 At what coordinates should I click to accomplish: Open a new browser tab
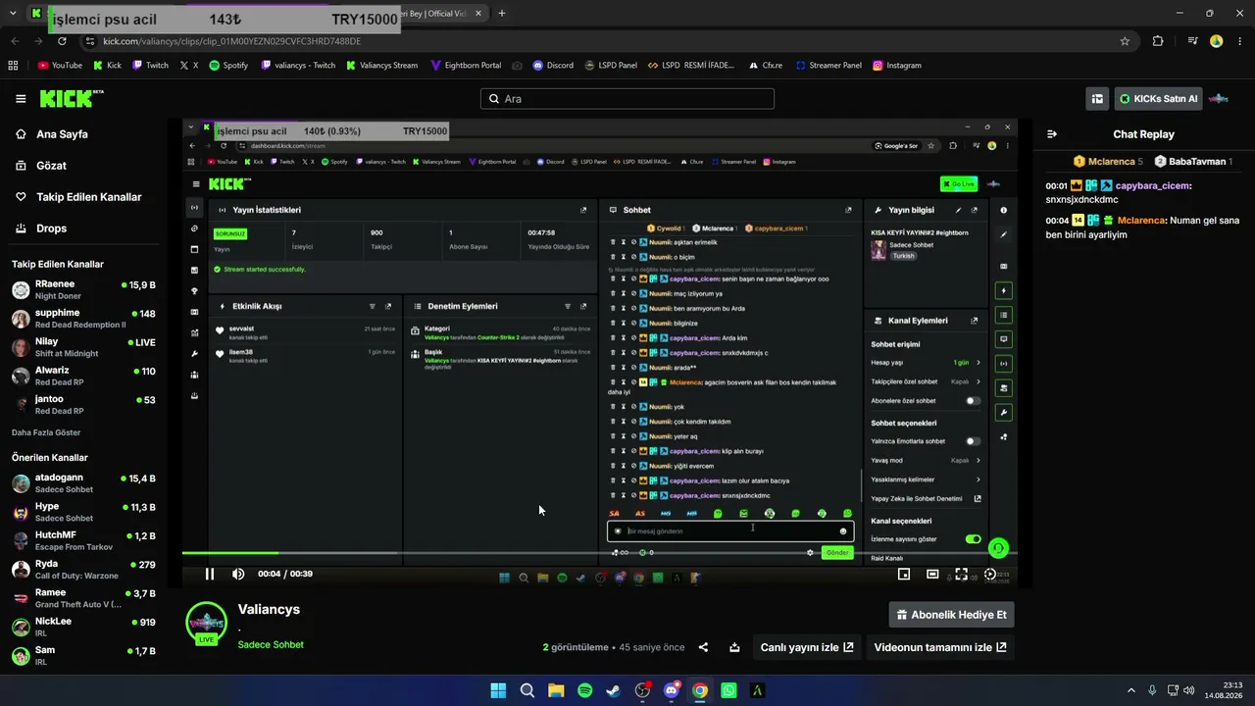click(502, 14)
